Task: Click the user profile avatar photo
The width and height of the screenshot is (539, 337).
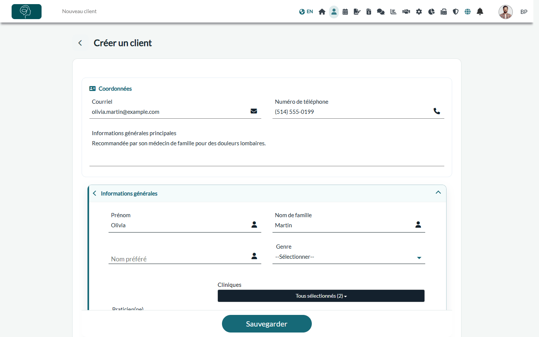Action: click(x=506, y=12)
